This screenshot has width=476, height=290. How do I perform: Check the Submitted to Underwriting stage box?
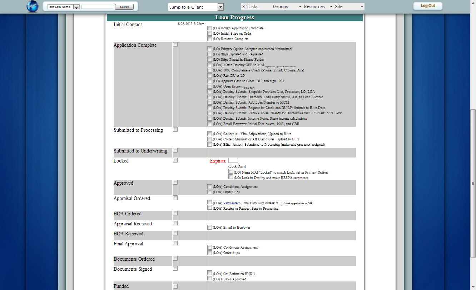tap(175, 150)
